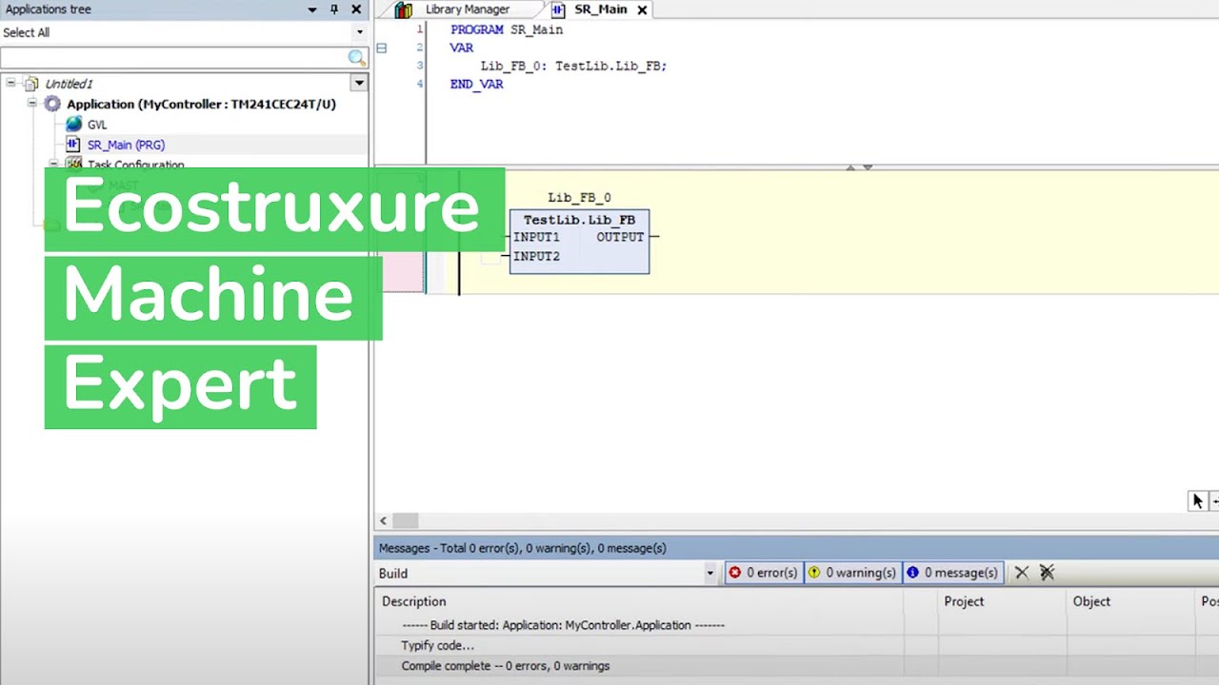The width and height of the screenshot is (1219, 685).
Task: Toggle the 0 warning(s) filter
Action: (x=852, y=573)
